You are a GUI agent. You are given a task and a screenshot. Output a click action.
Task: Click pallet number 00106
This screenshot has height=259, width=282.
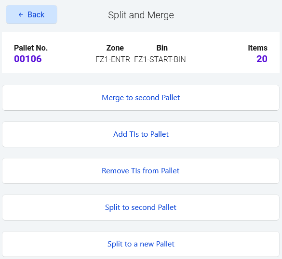tap(28, 59)
